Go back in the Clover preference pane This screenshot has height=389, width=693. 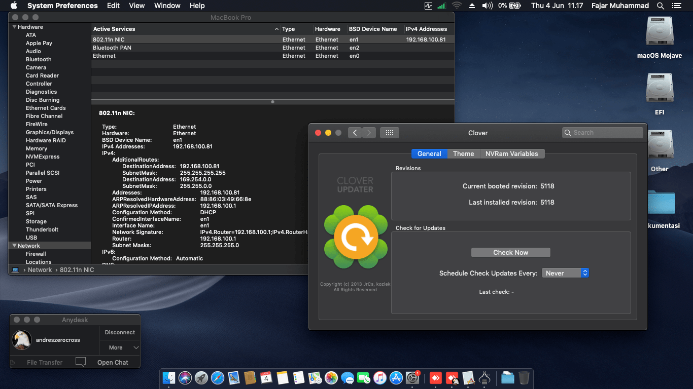coord(355,133)
